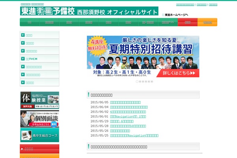
Task: Open the news link dated 2015/06/04
Action: (129, 107)
